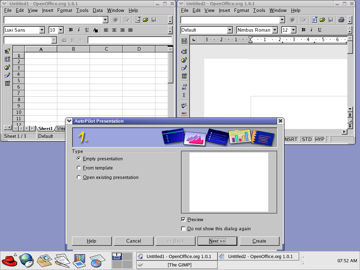360x270 pixels.
Task: Click Underline icon in Untitled1 spreadsheet toolbar
Action: pos(87,30)
